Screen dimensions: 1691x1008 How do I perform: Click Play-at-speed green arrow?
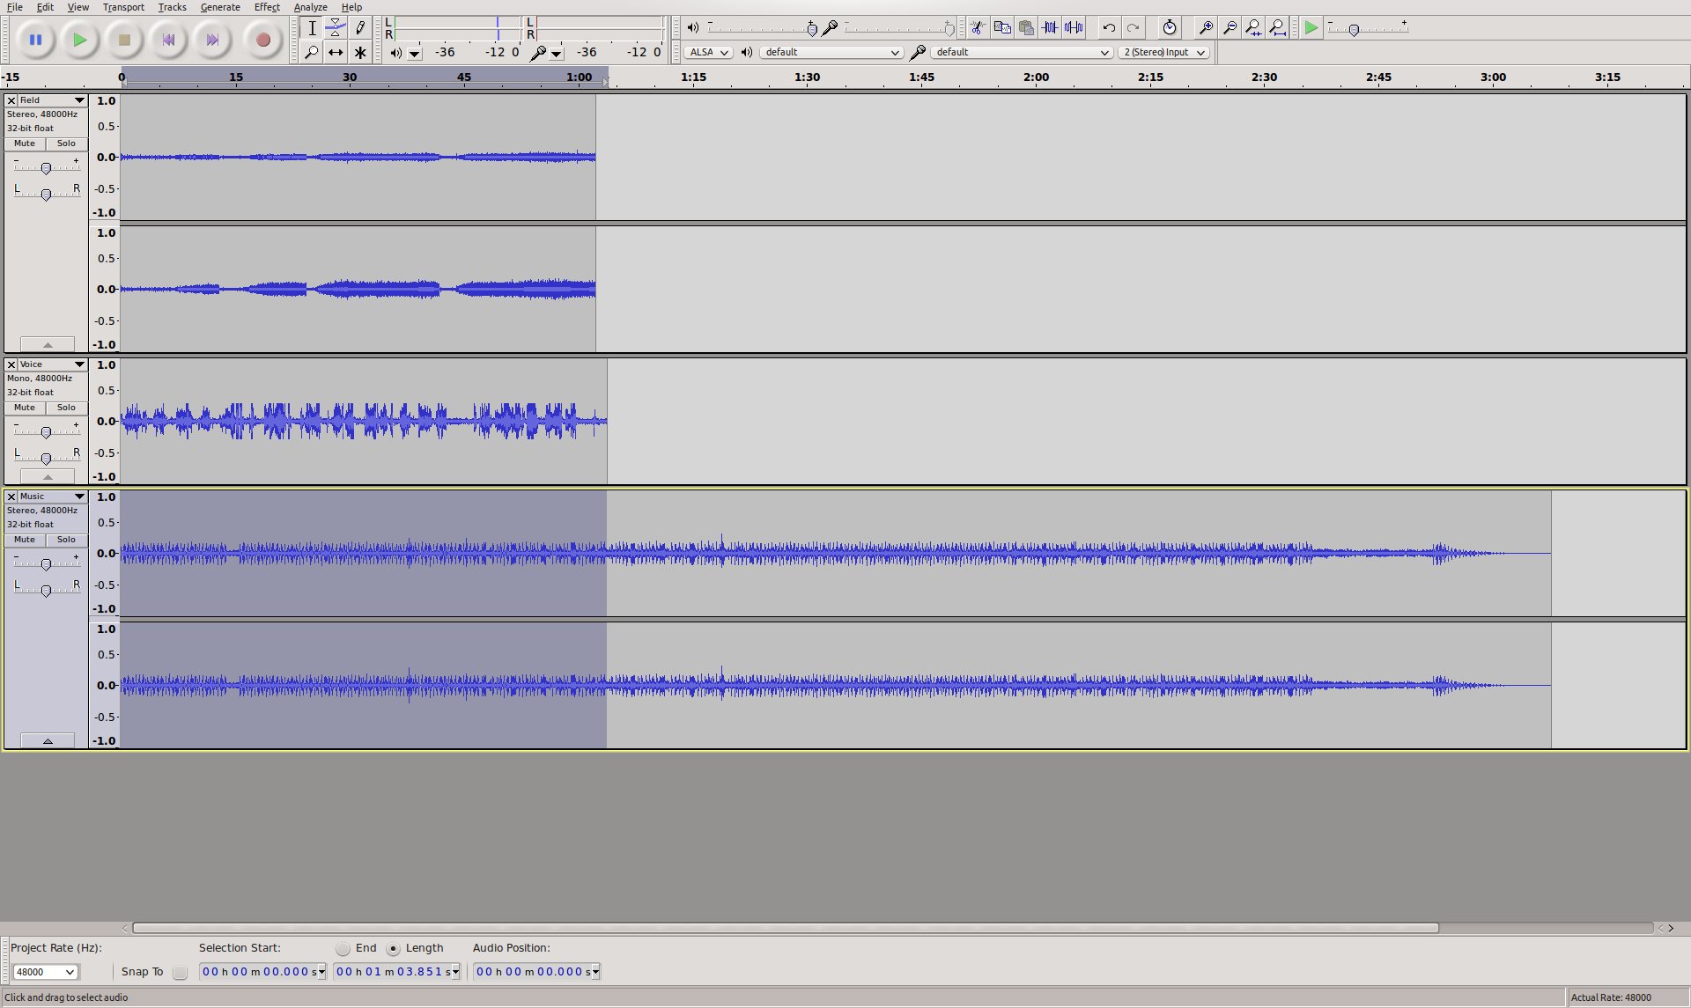pyautogui.click(x=1311, y=27)
